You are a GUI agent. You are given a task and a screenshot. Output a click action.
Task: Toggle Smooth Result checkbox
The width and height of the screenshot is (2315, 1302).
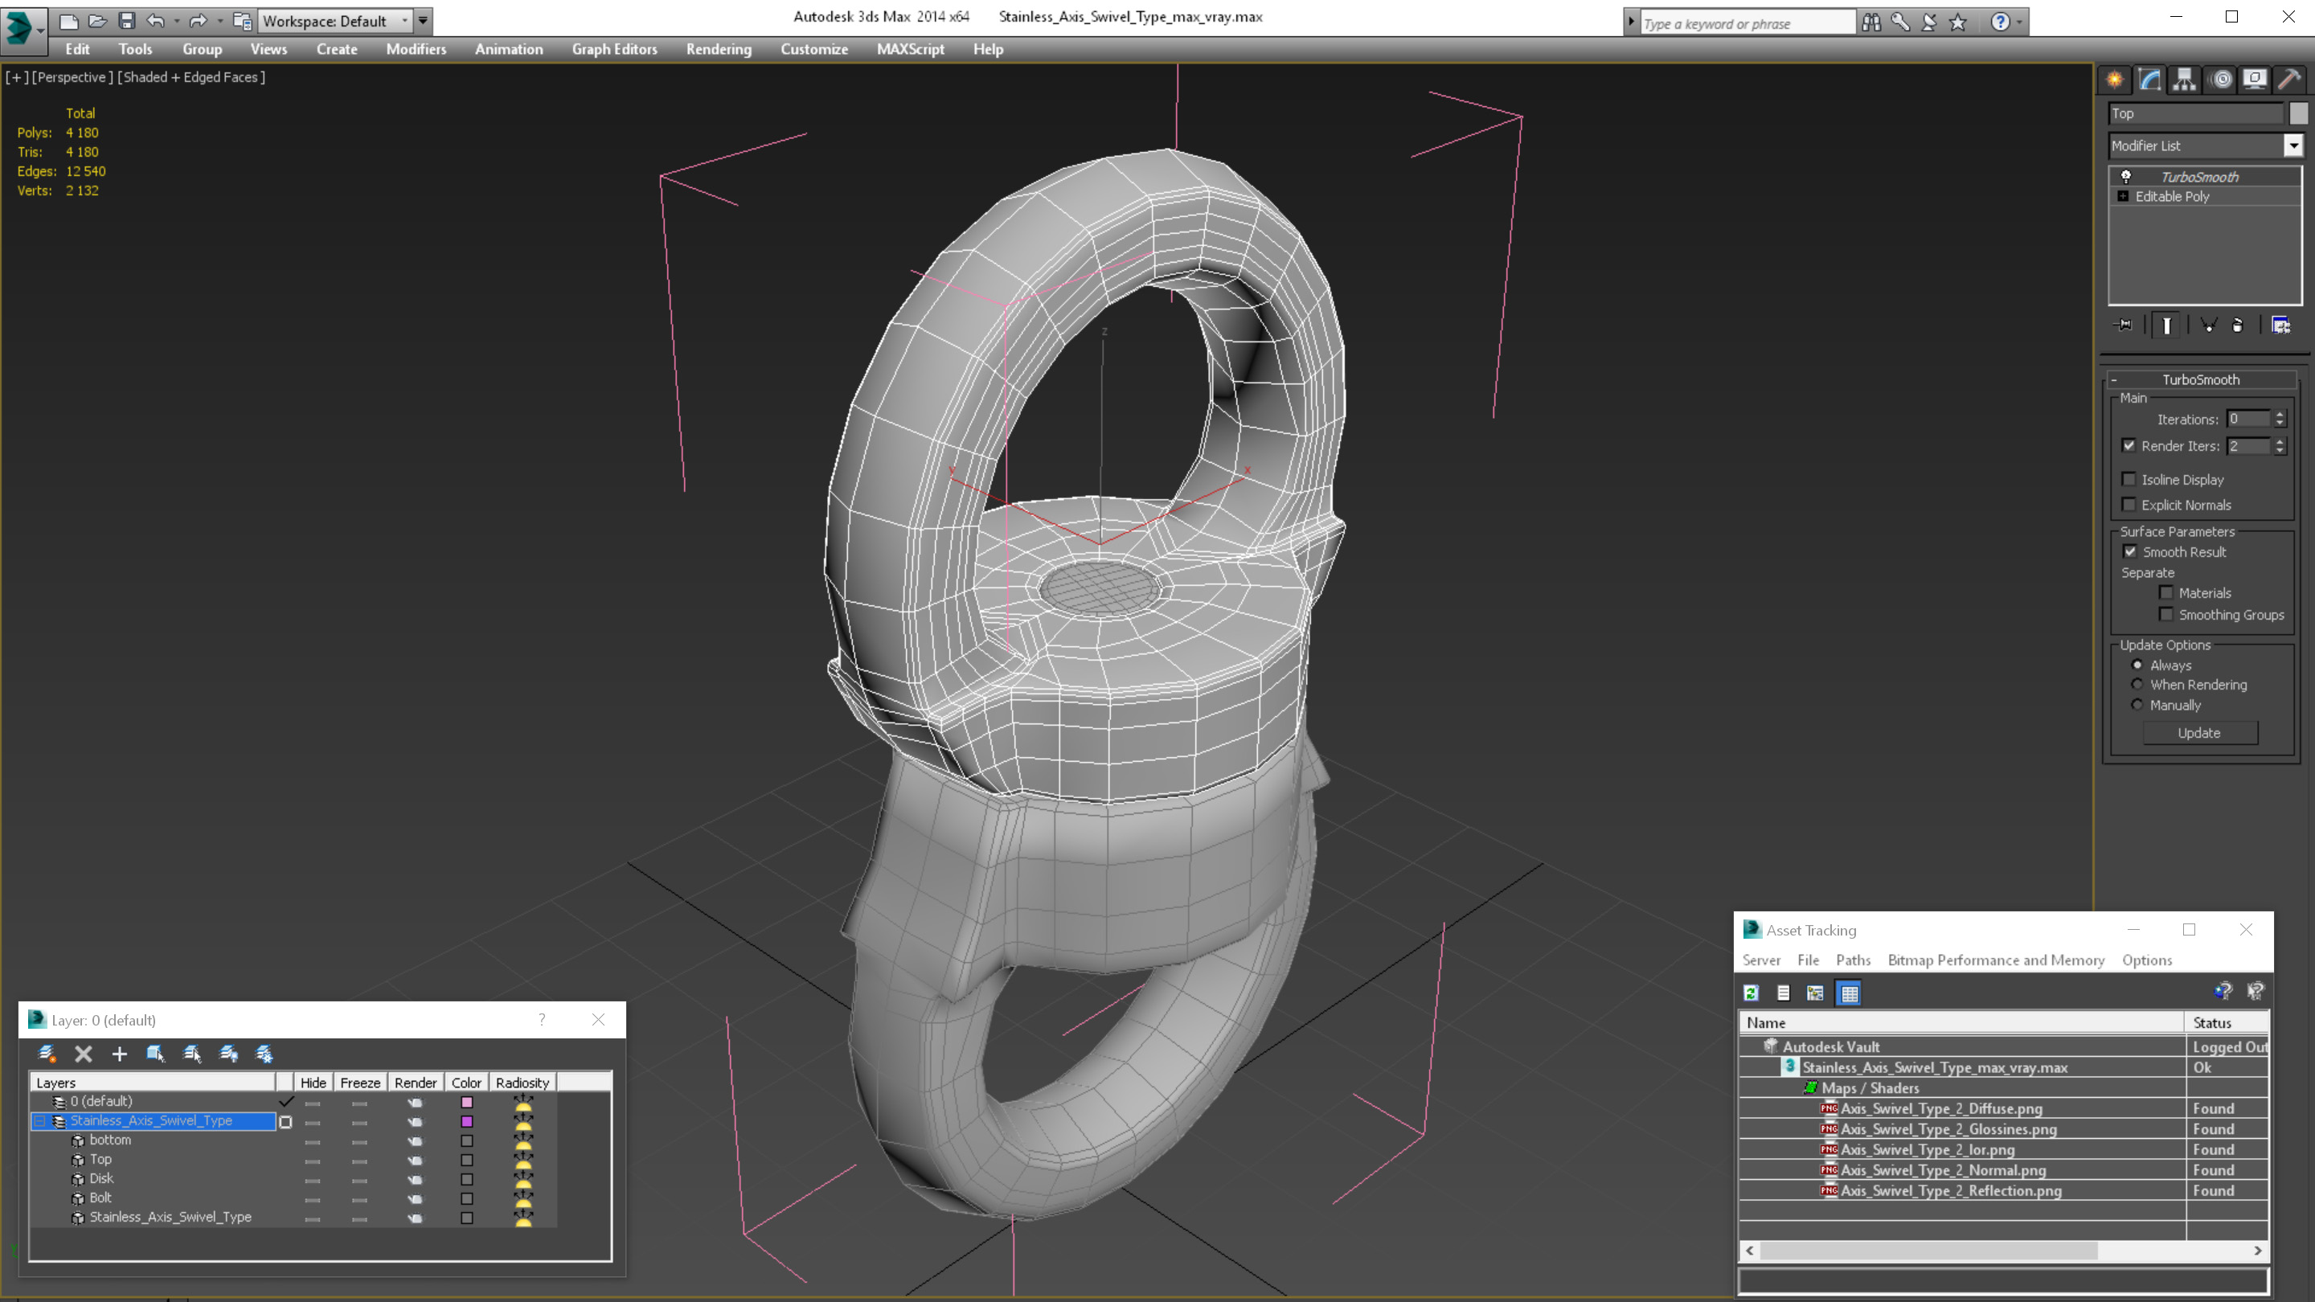click(2129, 551)
